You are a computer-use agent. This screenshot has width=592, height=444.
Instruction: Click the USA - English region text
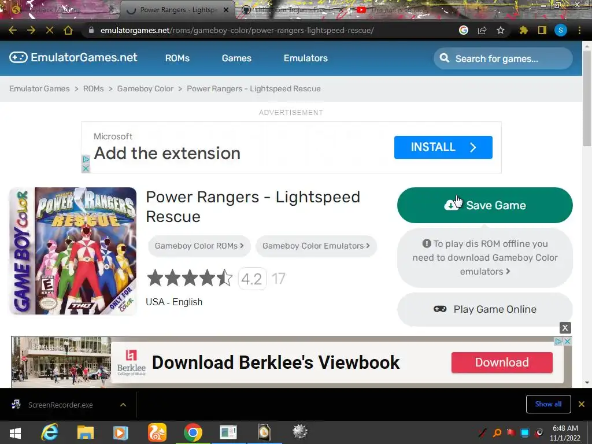[x=174, y=302]
